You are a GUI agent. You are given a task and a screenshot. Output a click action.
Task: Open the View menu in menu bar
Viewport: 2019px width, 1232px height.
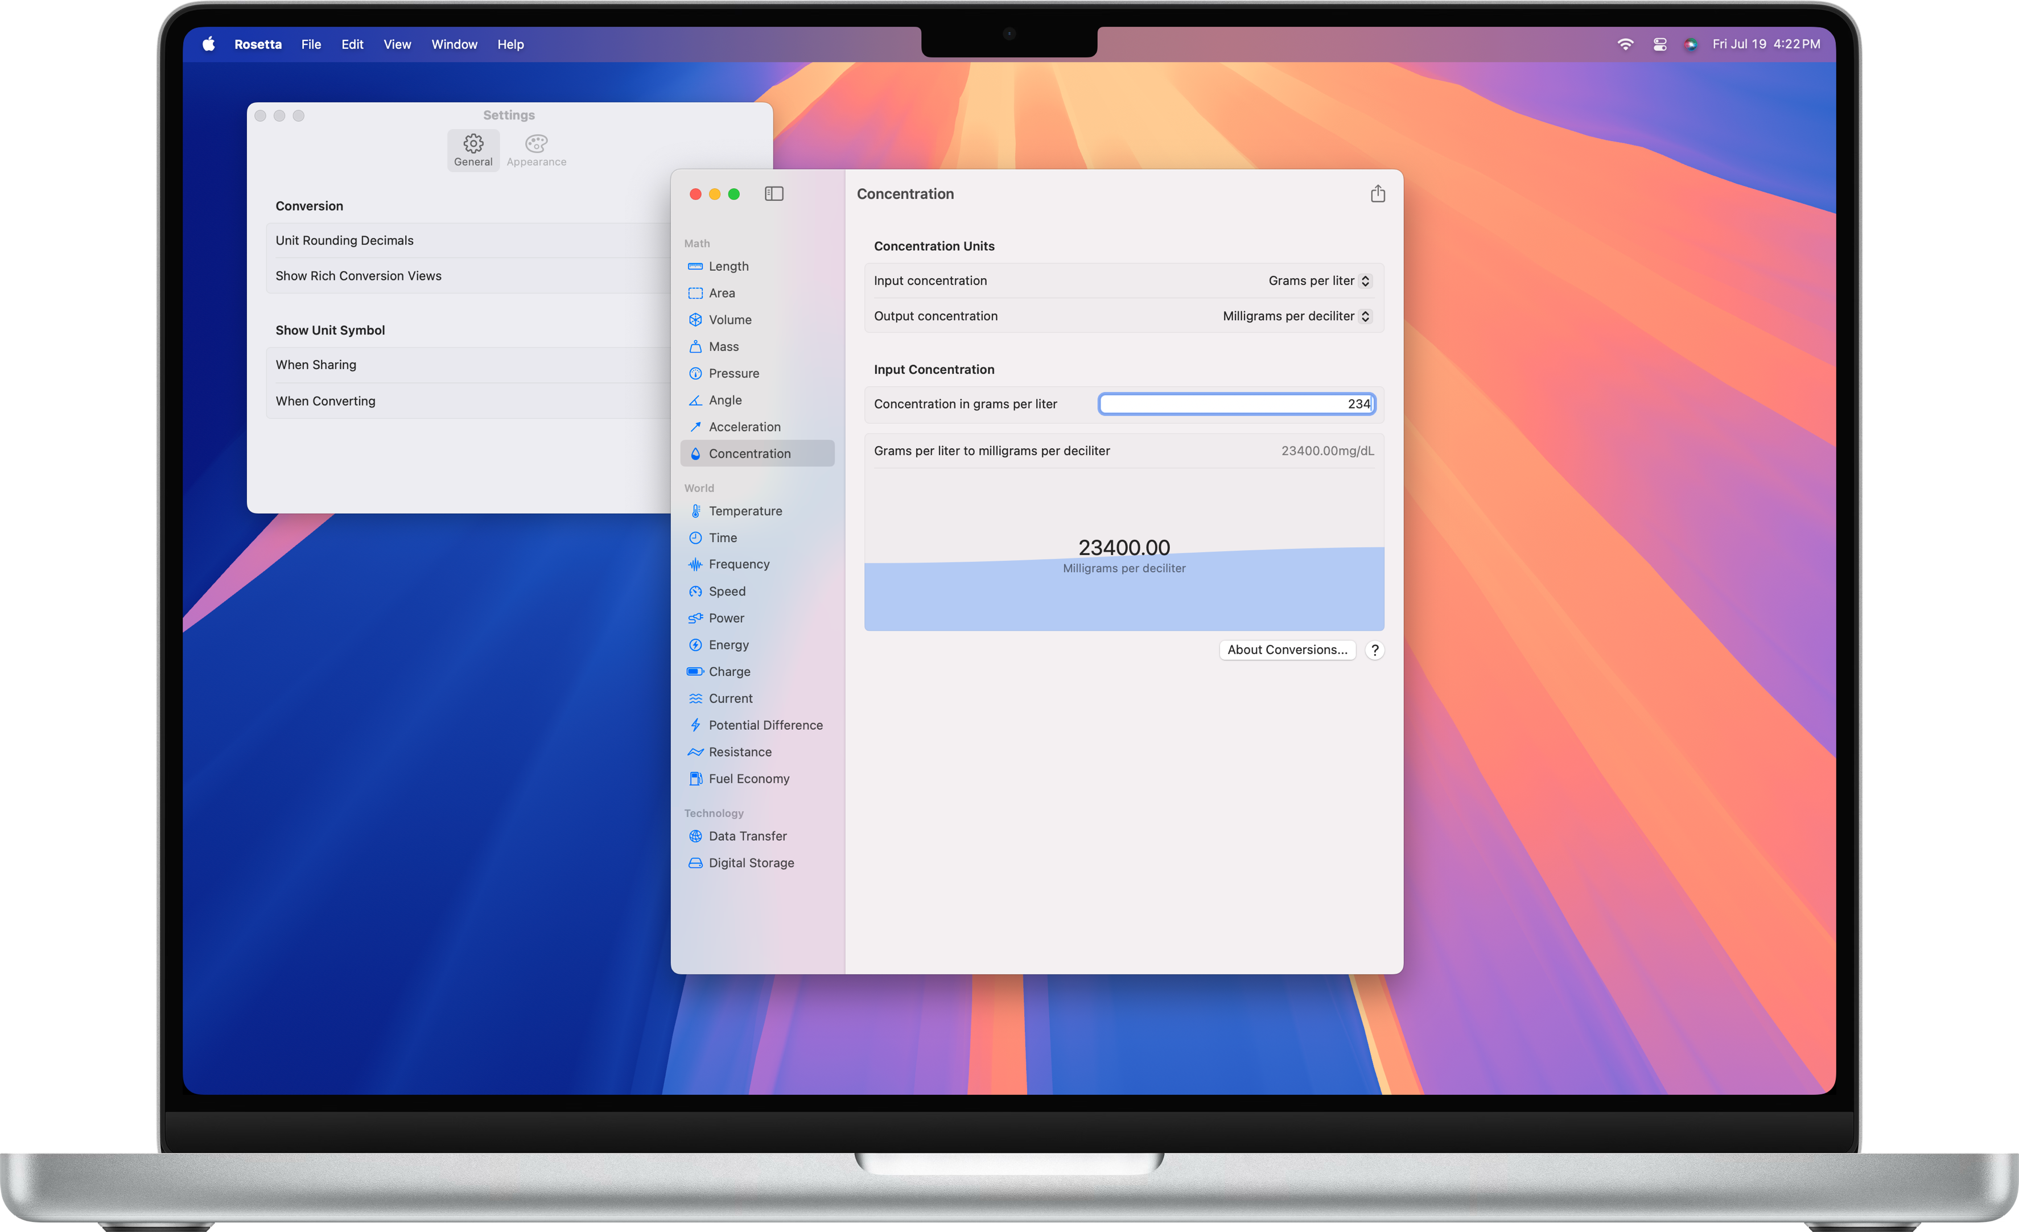click(x=397, y=44)
